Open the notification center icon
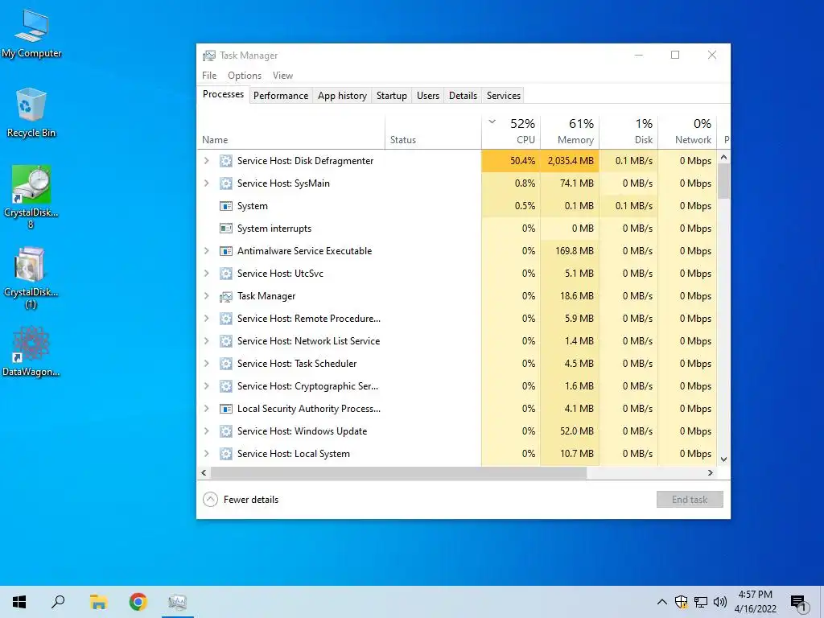 [799, 604]
